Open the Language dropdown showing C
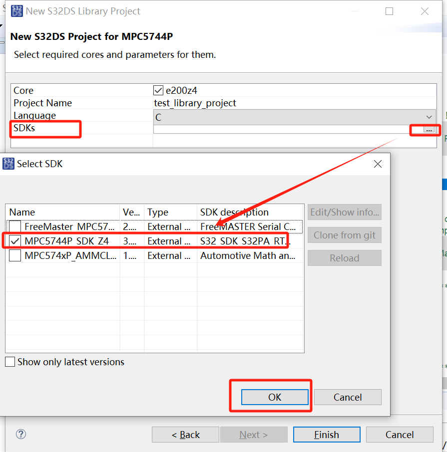The height and width of the screenshot is (452, 447). [294, 117]
